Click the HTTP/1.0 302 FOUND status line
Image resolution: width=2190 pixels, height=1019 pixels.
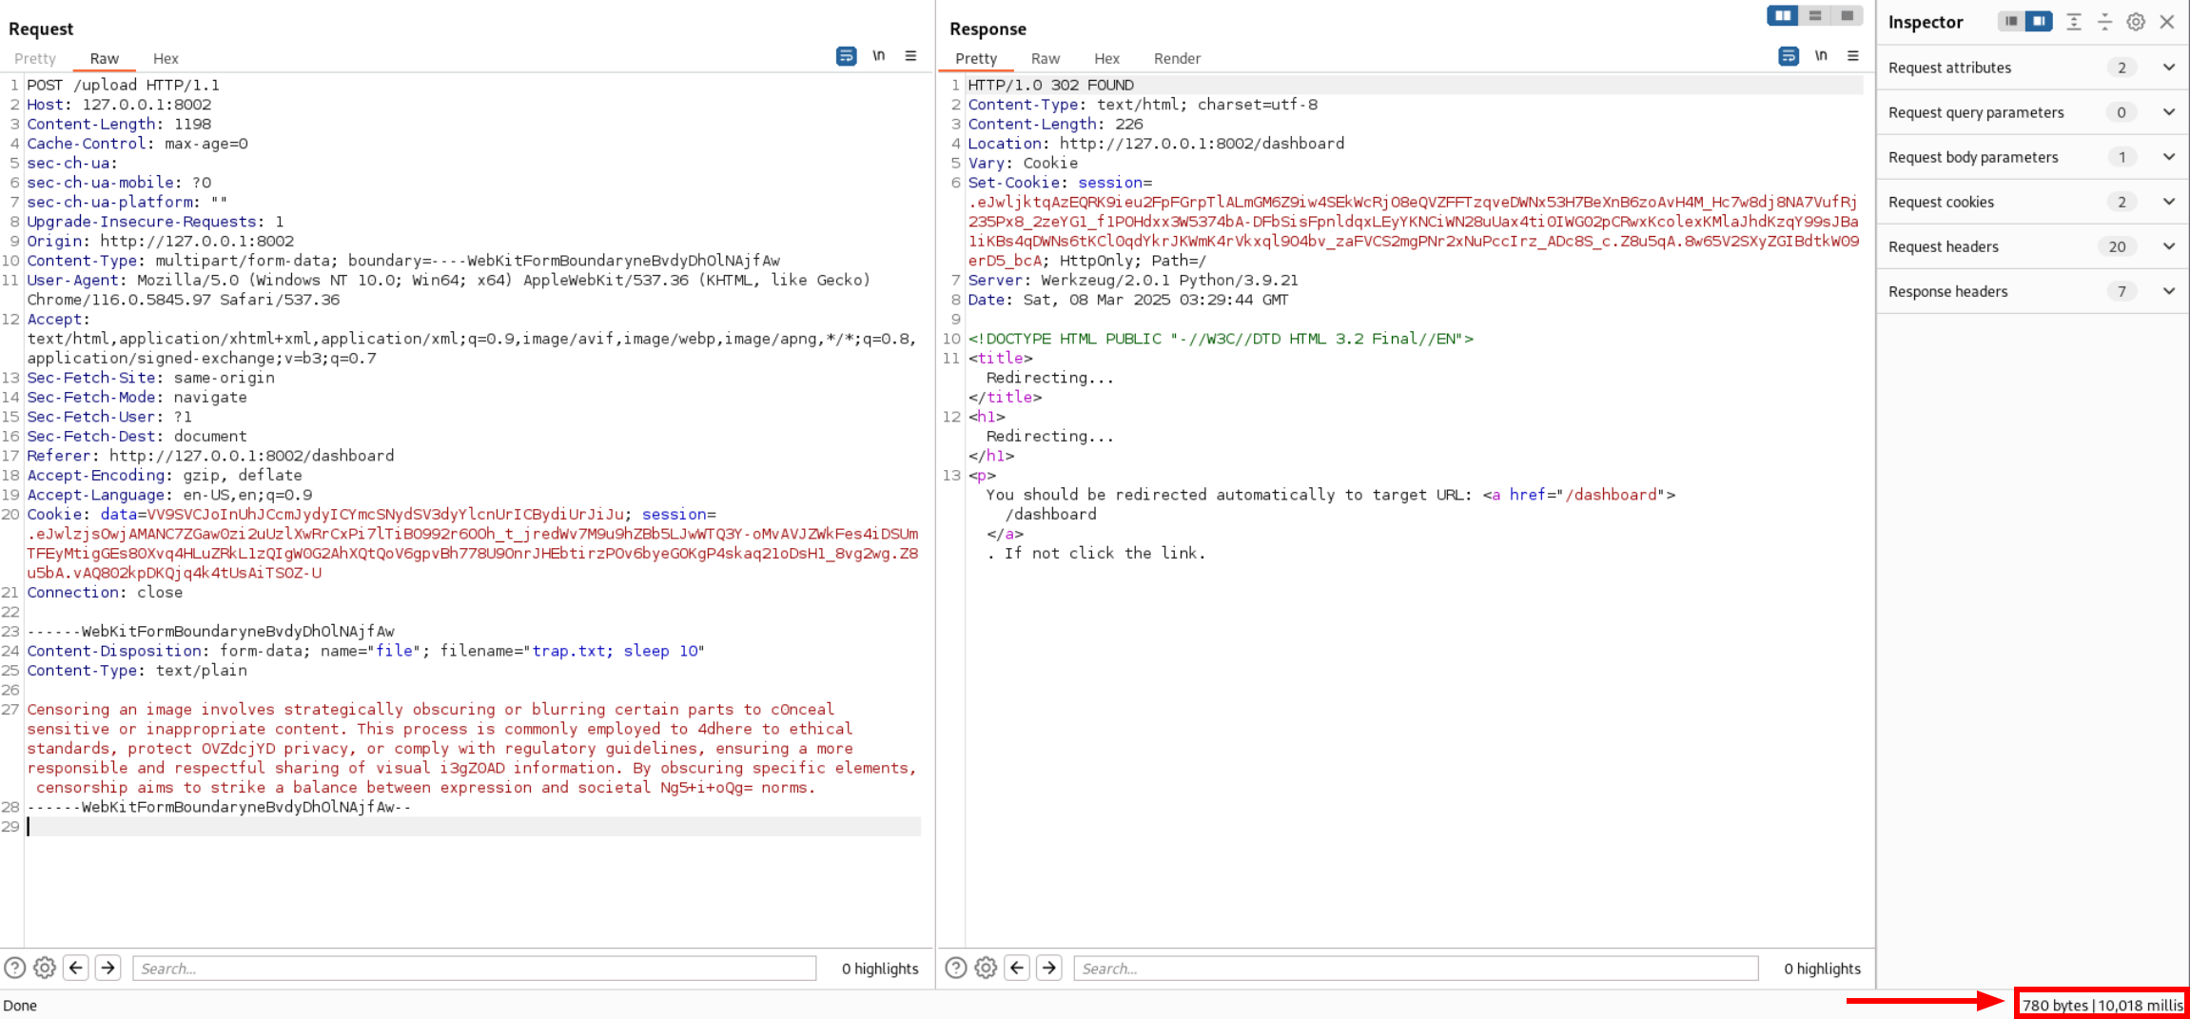pos(1050,85)
